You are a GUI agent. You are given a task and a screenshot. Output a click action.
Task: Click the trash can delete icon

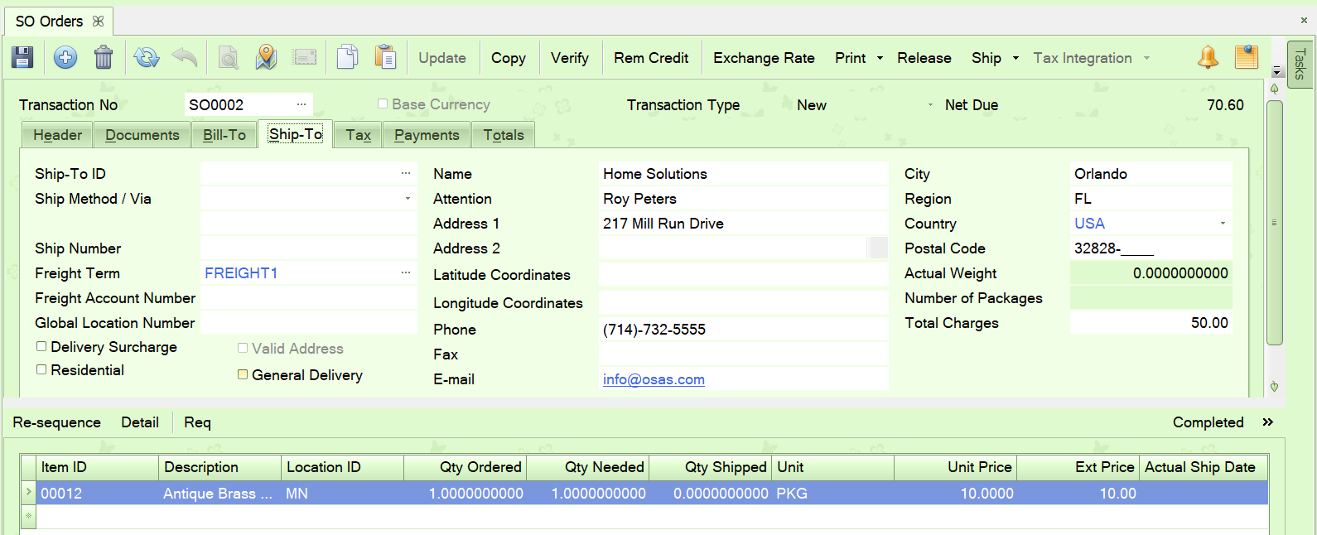pos(104,57)
